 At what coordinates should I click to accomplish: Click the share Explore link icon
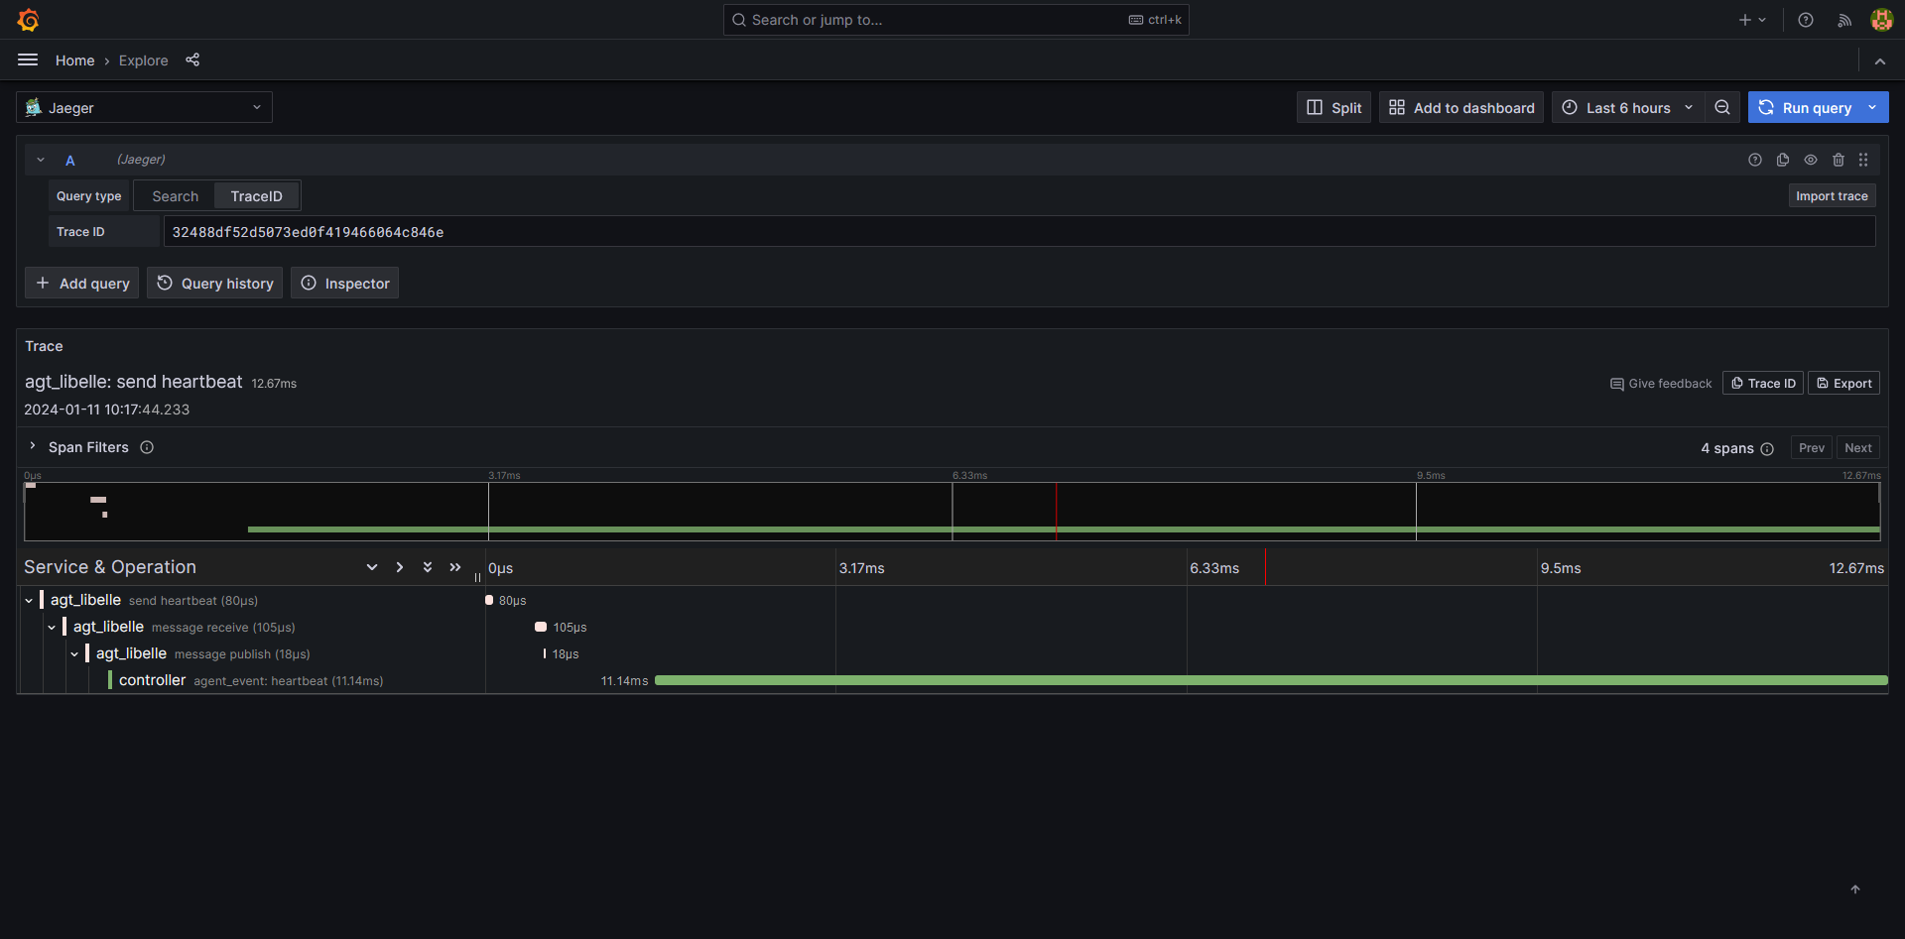tap(192, 60)
